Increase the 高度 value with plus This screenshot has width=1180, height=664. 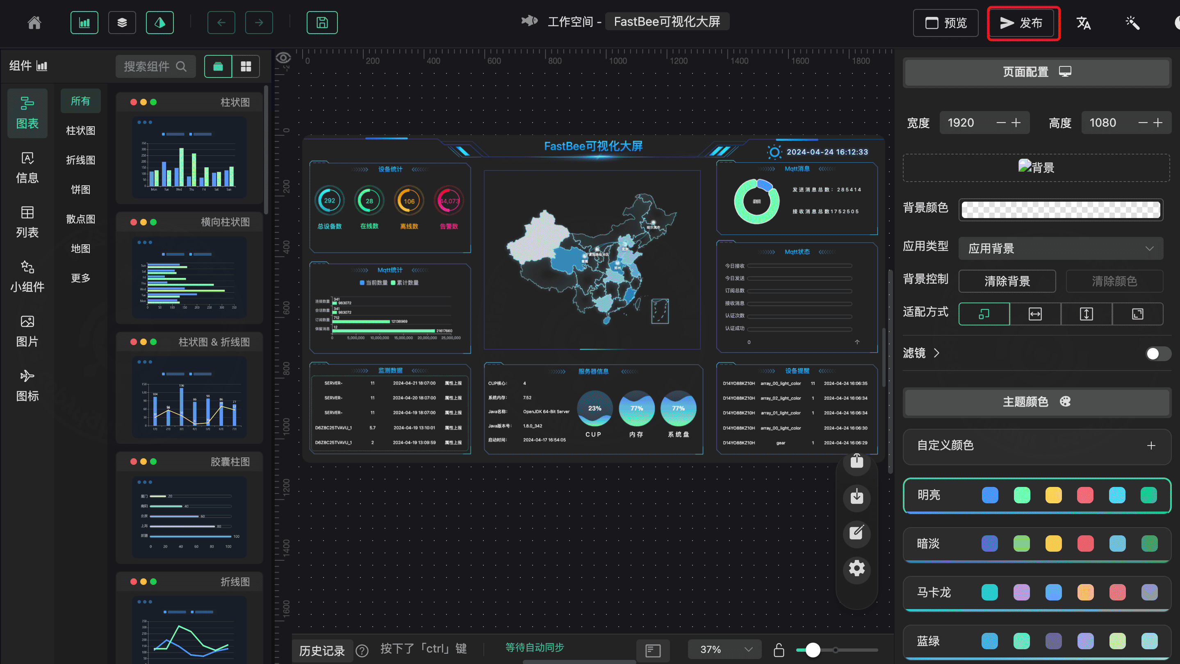coord(1158,123)
